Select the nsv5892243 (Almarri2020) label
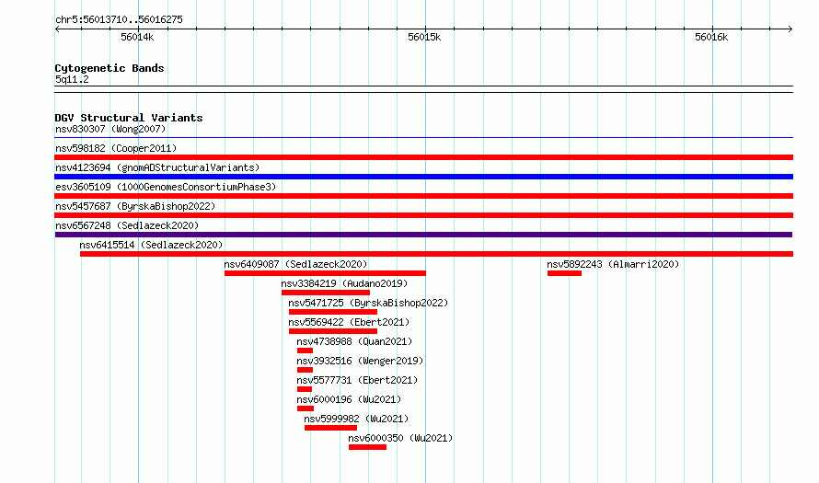 click(x=613, y=264)
